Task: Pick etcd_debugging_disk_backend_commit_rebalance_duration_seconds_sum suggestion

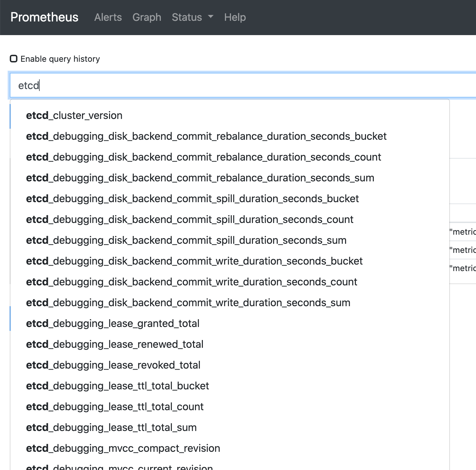Action: pyautogui.click(x=200, y=178)
